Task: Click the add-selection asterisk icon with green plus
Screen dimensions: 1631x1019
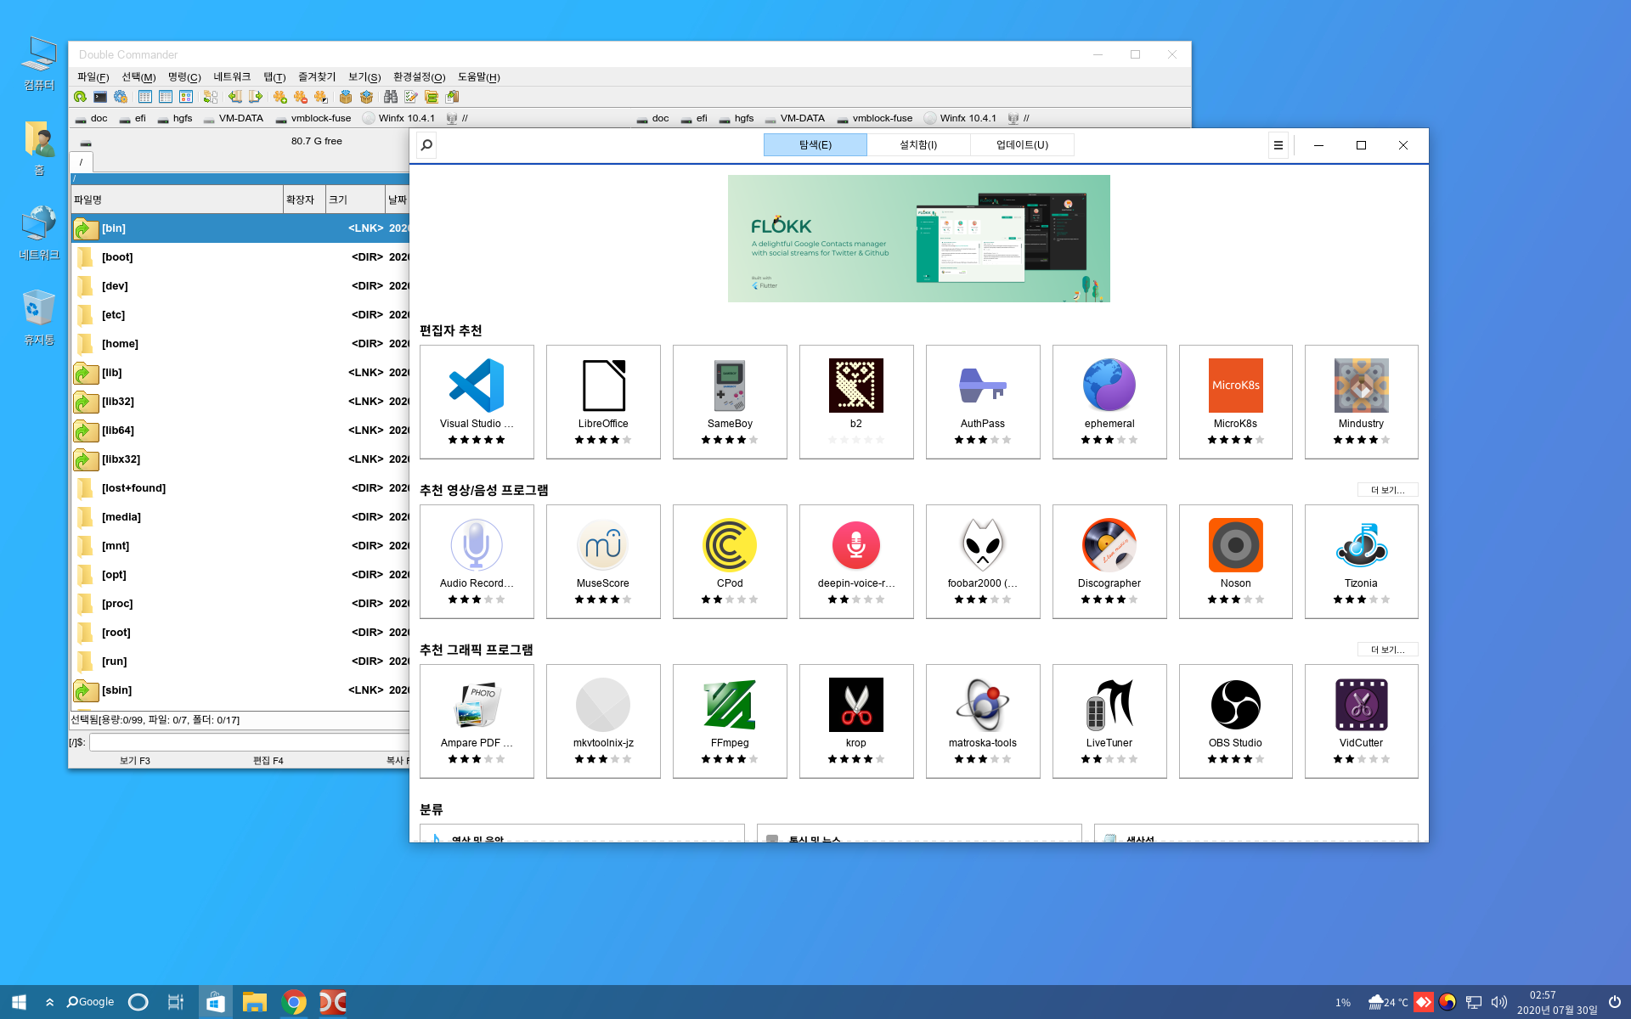Action: click(279, 97)
